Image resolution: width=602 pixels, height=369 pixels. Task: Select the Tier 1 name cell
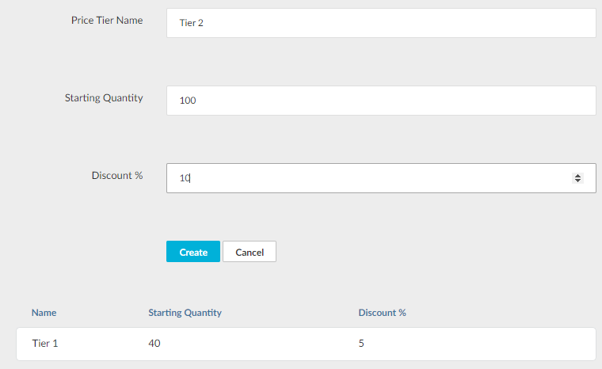point(45,344)
